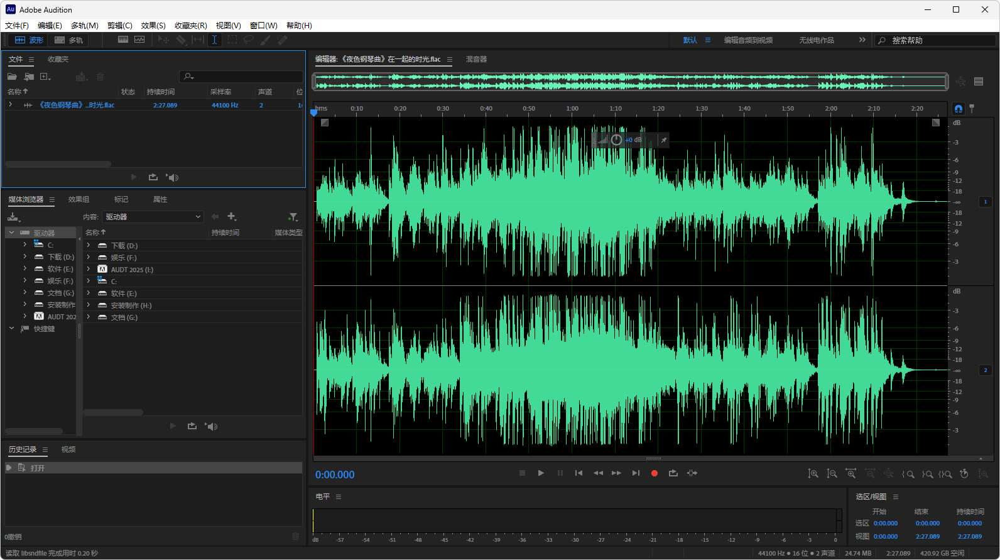The image size is (1000, 560).
Task: Click Skip Selection icon in transport
Action: point(692,473)
